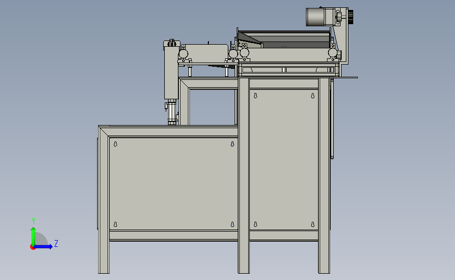Select the vertical pneumatic cylinder body
The image size is (455, 280).
click(171, 73)
